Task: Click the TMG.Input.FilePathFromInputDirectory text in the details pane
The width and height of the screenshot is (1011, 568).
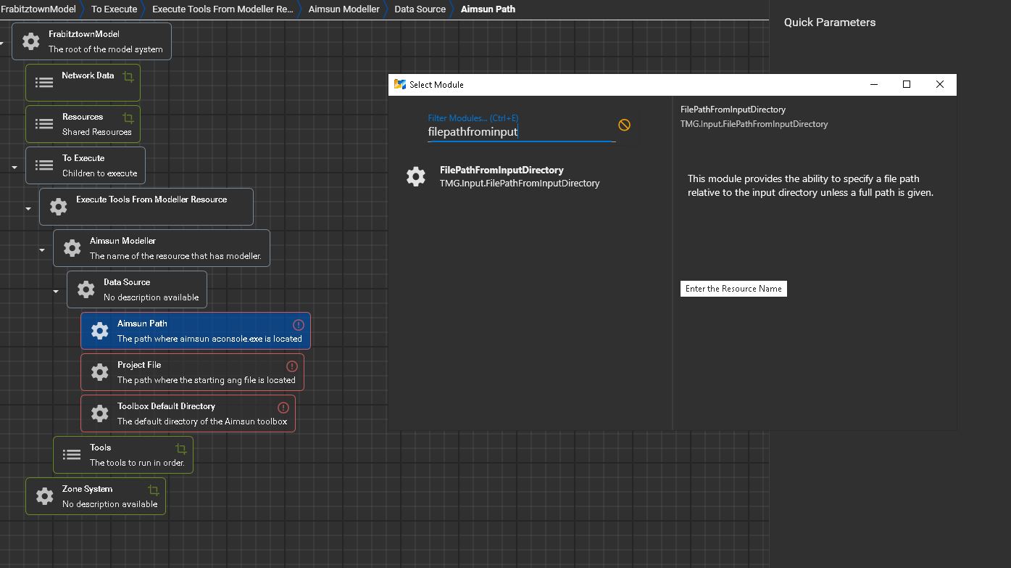Action: (754, 124)
